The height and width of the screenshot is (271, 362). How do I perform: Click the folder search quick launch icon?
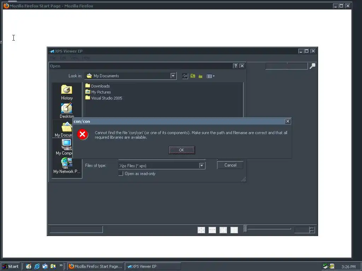[x=53, y=266]
